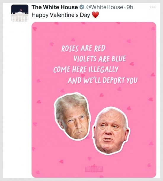Click the blue verified checkmark badge
163x181 pixels.
pos(82,7)
